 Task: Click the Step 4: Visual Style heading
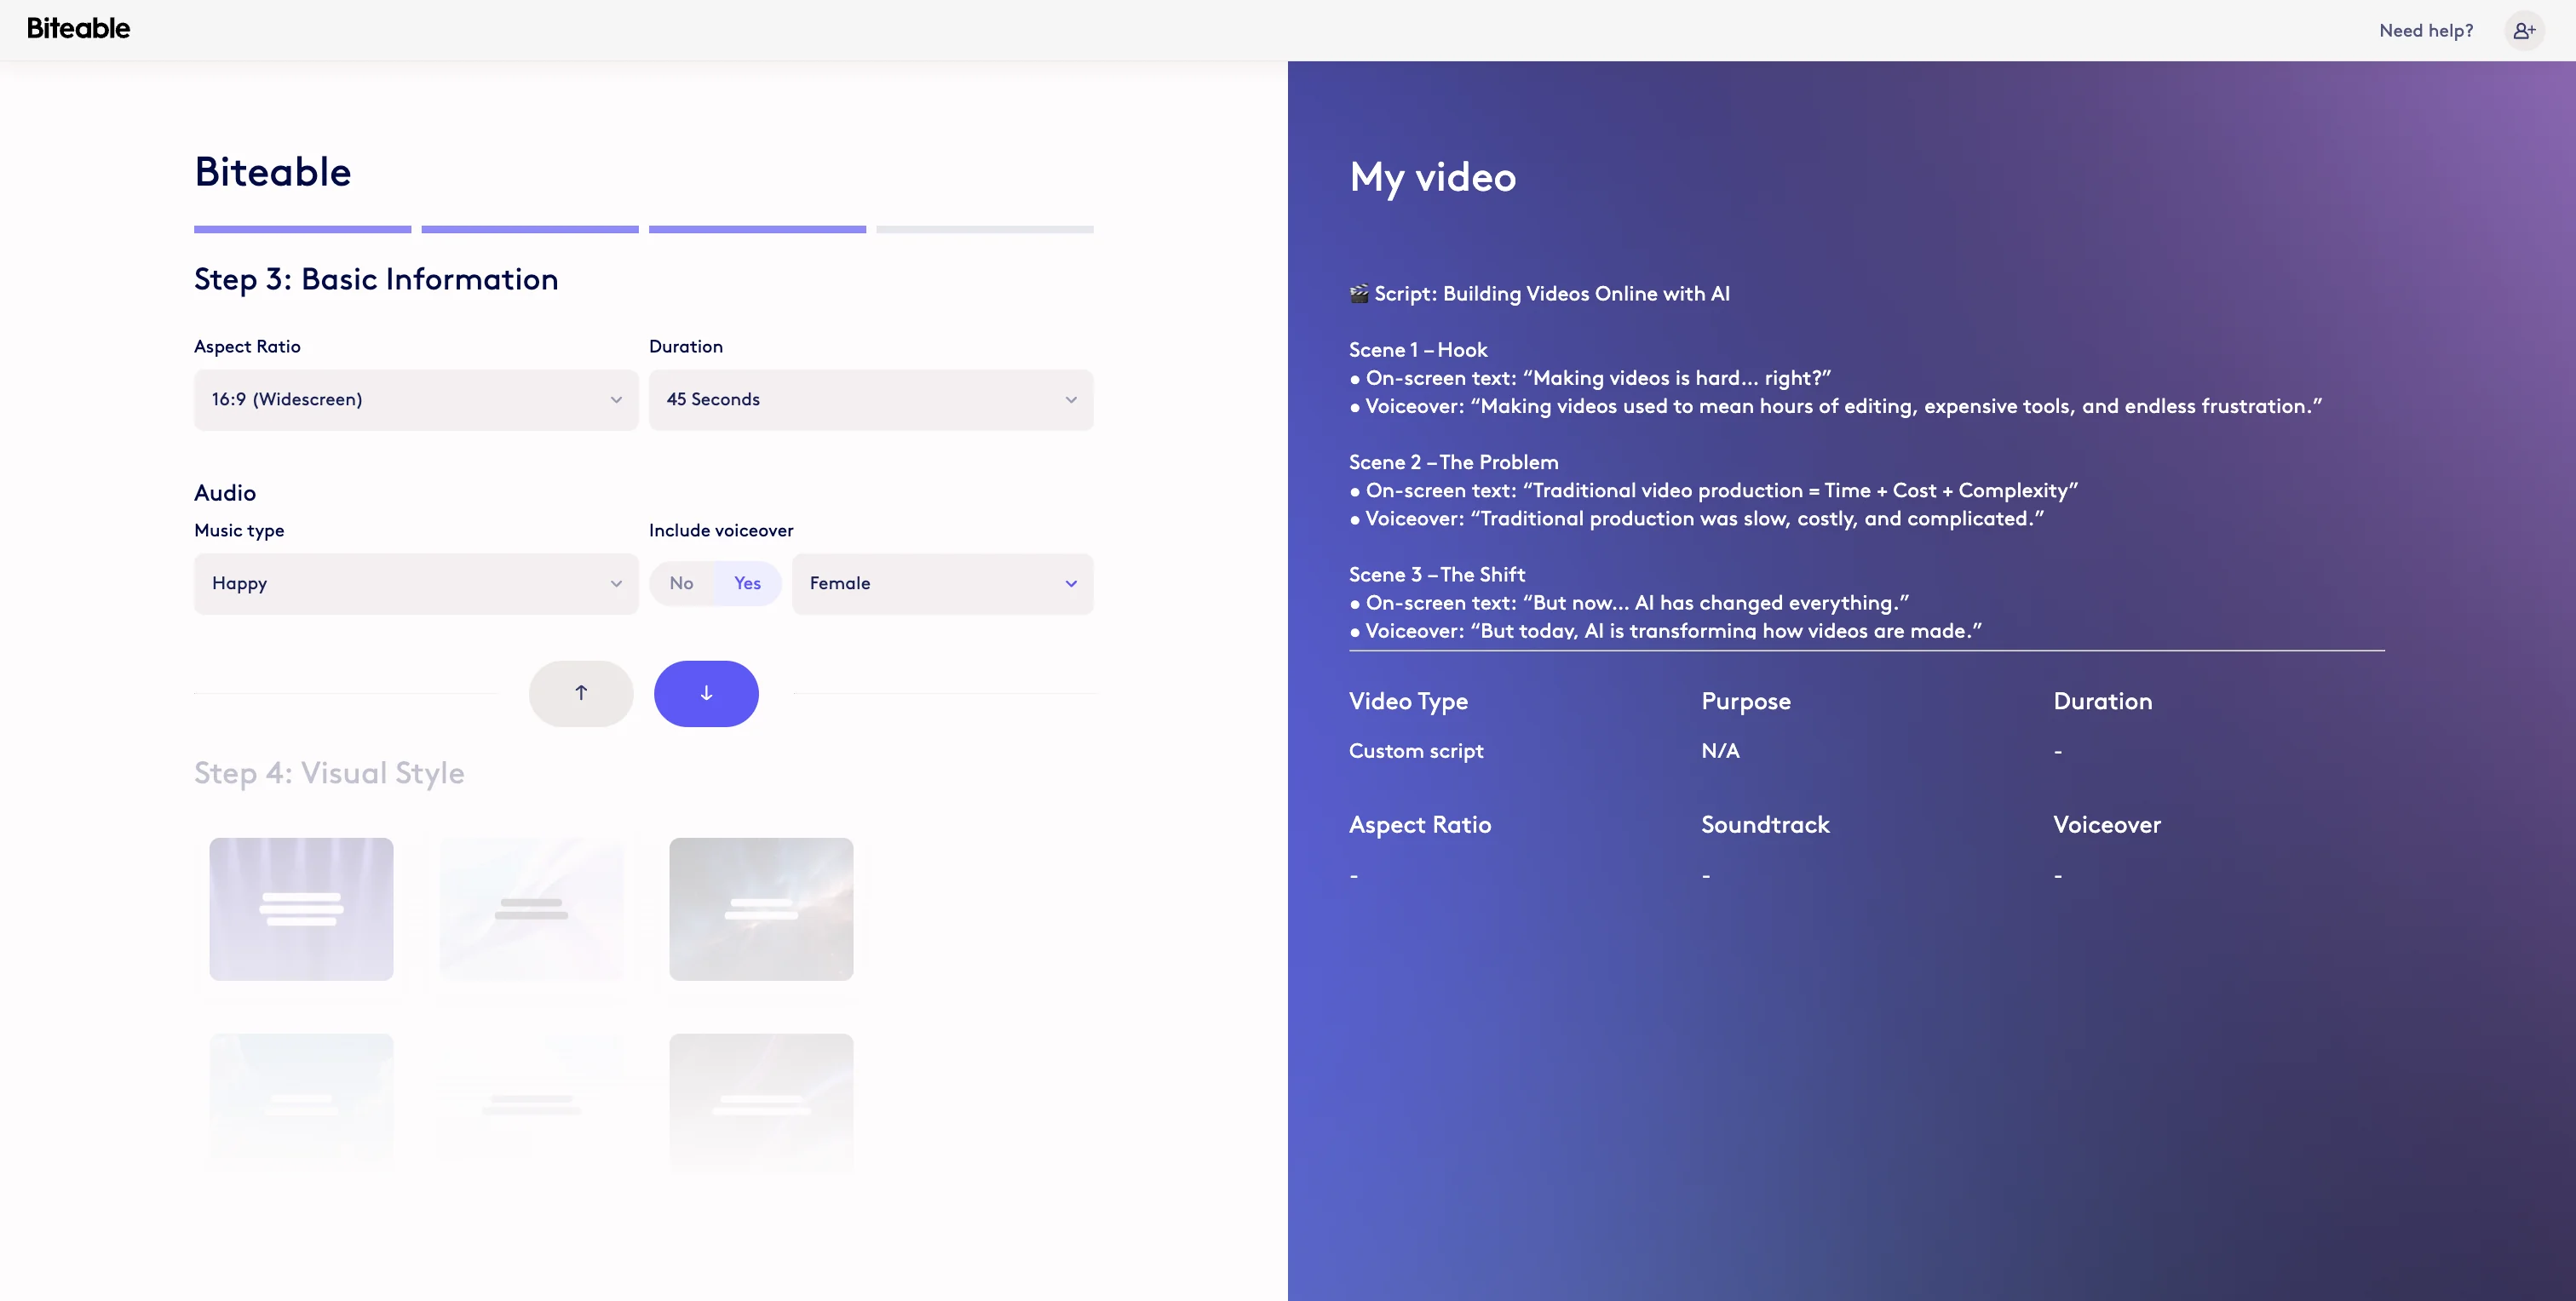coord(330,772)
